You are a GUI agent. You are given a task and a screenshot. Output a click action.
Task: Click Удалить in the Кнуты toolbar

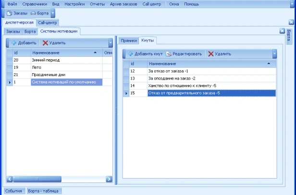(x=211, y=54)
